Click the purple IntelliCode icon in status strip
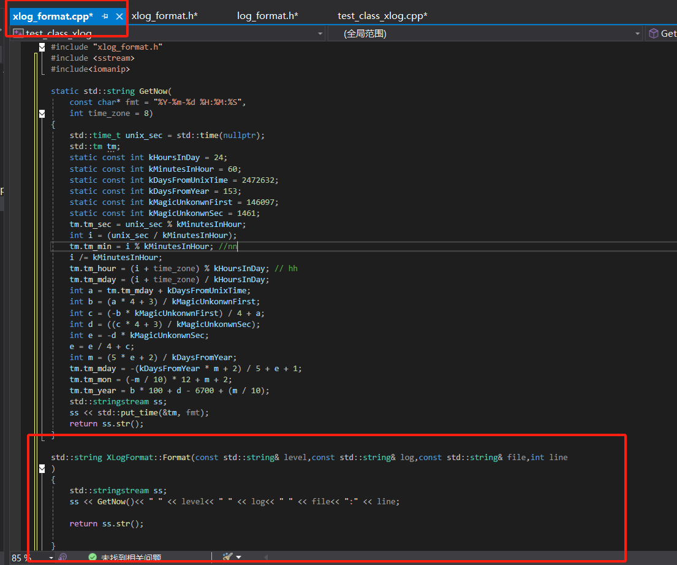Viewport: 677px width, 565px height. click(x=62, y=557)
